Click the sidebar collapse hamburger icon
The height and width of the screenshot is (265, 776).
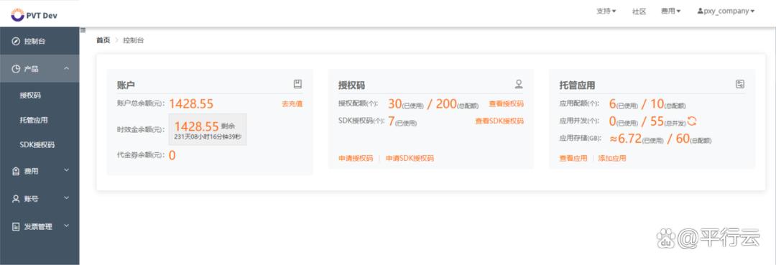pos(83,30)
